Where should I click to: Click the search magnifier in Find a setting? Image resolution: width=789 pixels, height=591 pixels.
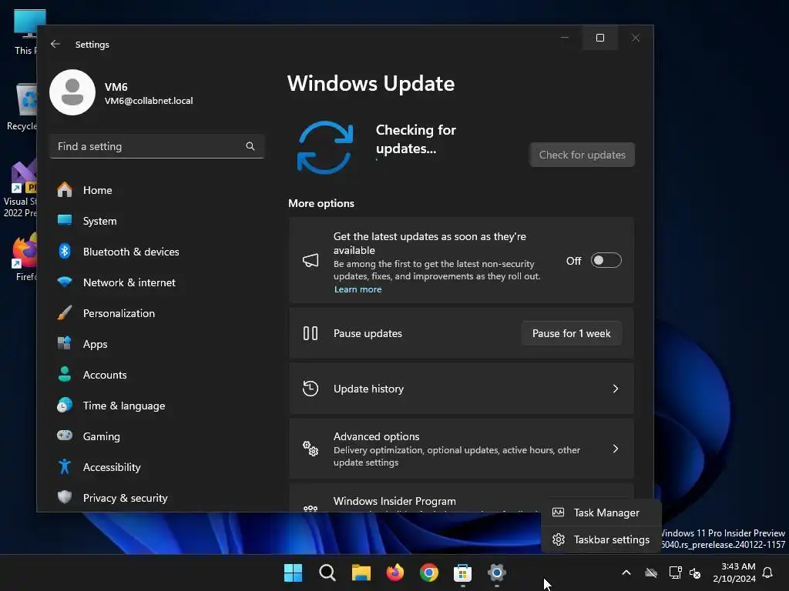coord(250,146)
